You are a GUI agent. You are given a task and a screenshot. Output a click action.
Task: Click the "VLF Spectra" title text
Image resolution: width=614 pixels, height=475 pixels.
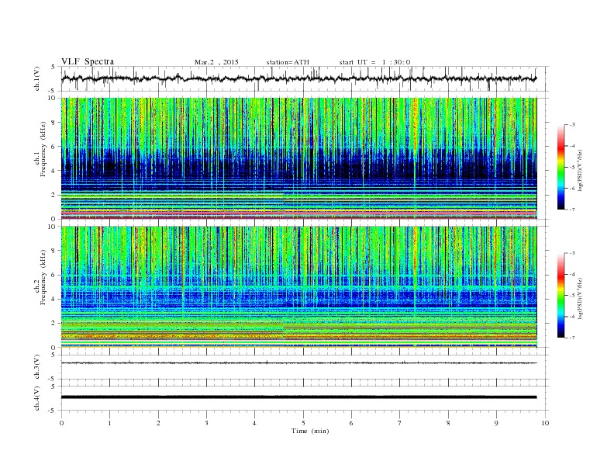pyautogui.click(x=88, y=61)
